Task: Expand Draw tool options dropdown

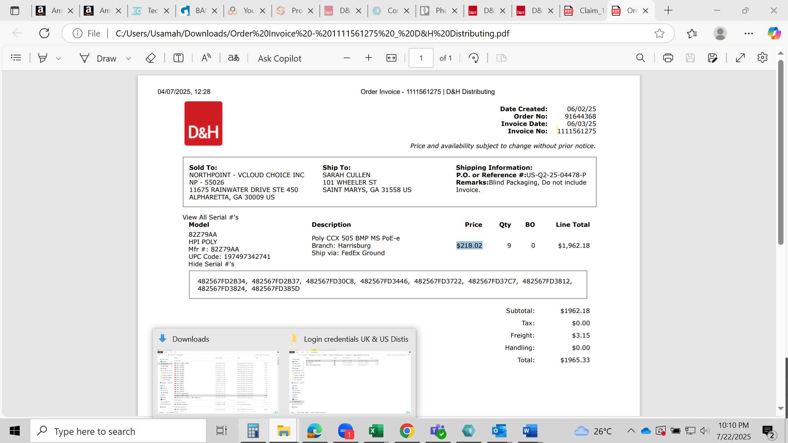Action: coord(128,58)
